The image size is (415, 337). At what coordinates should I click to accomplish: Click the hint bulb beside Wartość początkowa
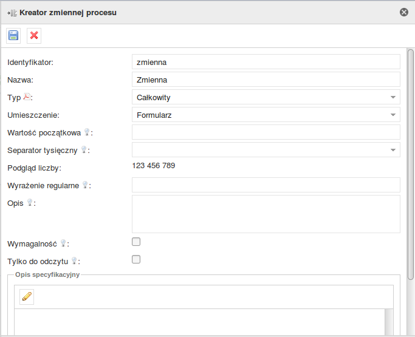tap(87, 132)
